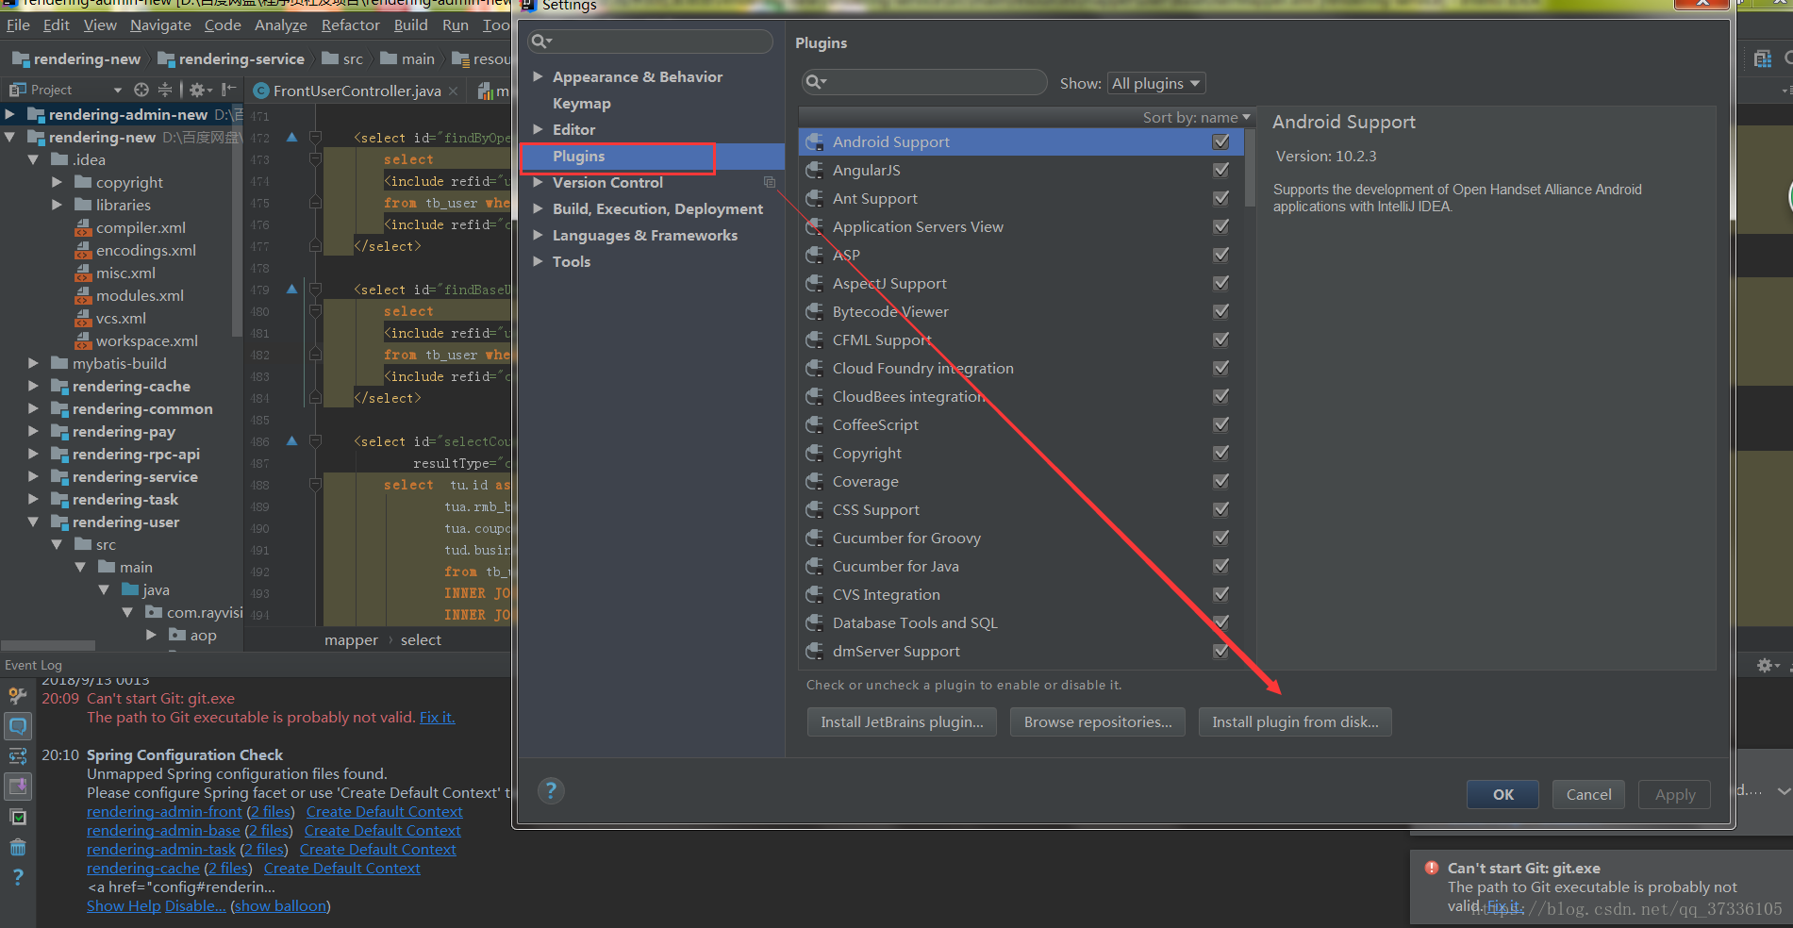Click Fix it link in Event Log

click(x=437, y=718)
